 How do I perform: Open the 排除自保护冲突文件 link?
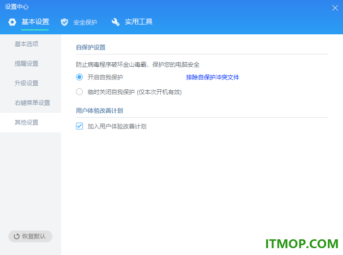(x=213, y=77)
